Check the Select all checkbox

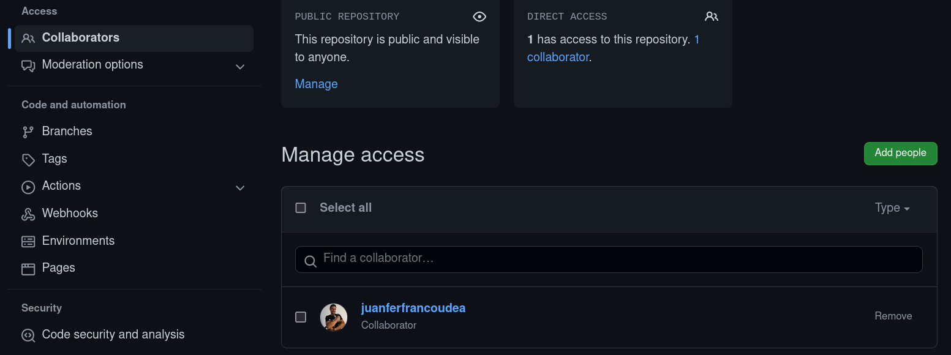[301, 208]
